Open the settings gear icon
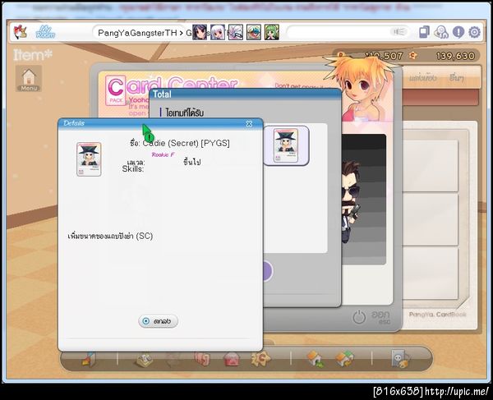Screen dimensions: 493x400 click(474, 32)
